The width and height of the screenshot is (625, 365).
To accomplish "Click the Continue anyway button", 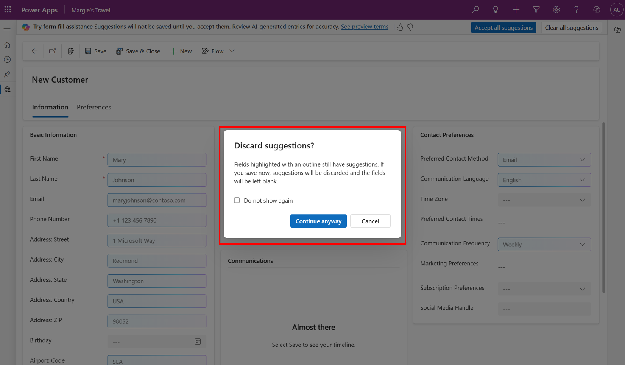I will point(318,221).
